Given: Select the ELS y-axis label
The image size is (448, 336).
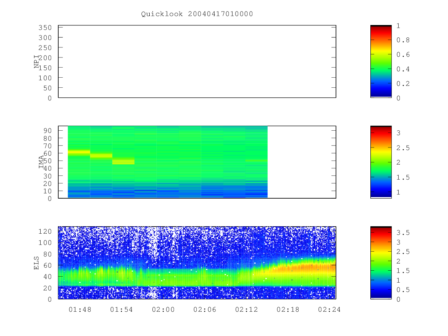Looking at the screenshot, I should pyautogui.click(x=37, y=263).
